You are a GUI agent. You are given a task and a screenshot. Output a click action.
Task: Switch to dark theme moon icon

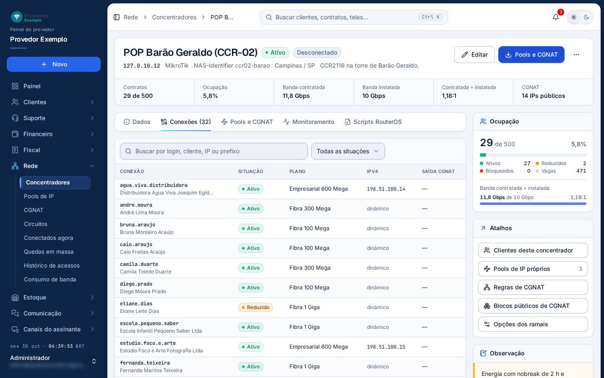586,17
